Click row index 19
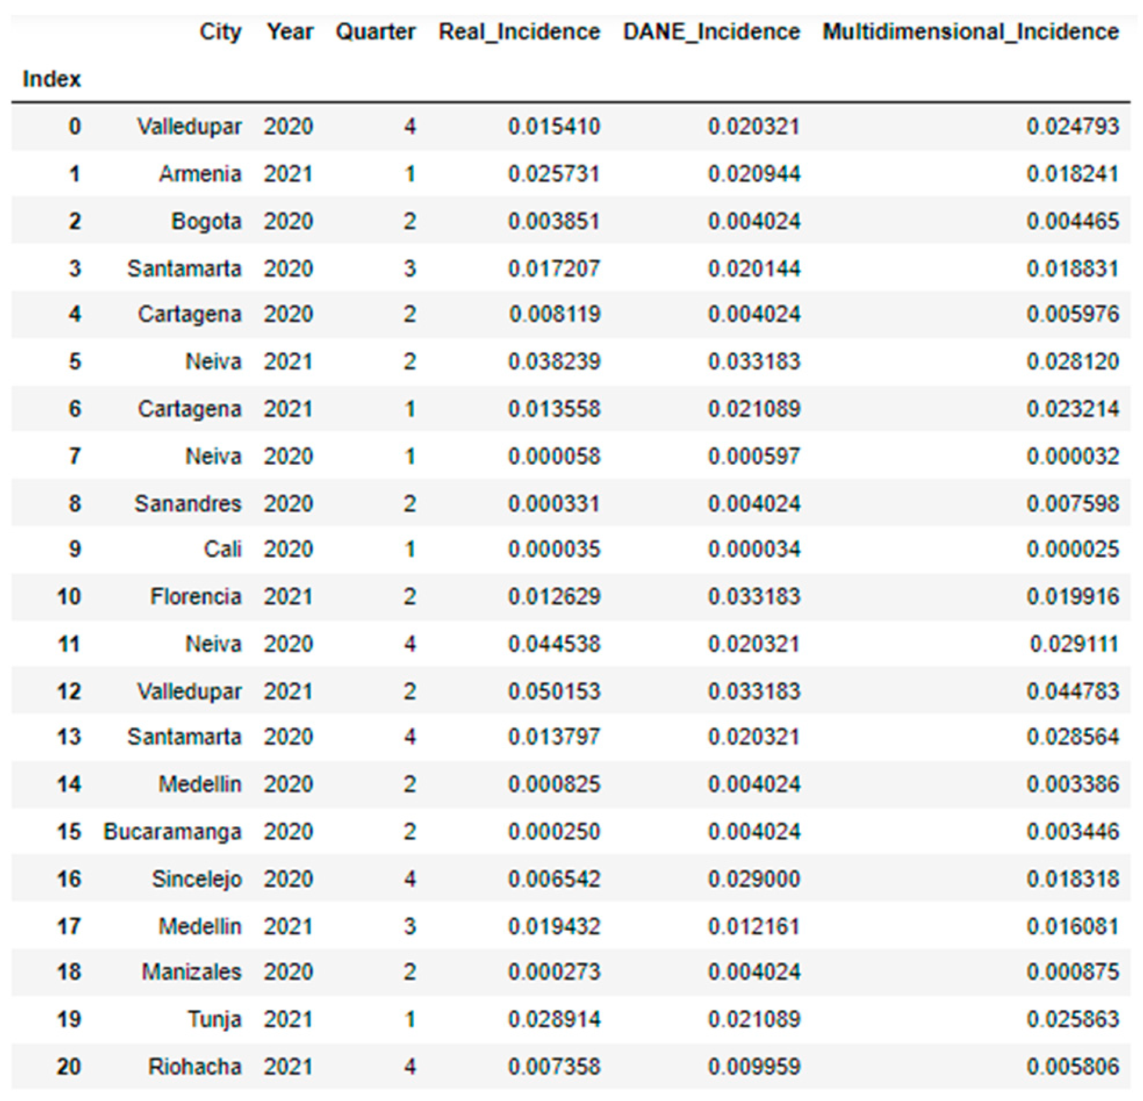The width and height of the screenshot is (1143, 1101). tap(68, 1019)
